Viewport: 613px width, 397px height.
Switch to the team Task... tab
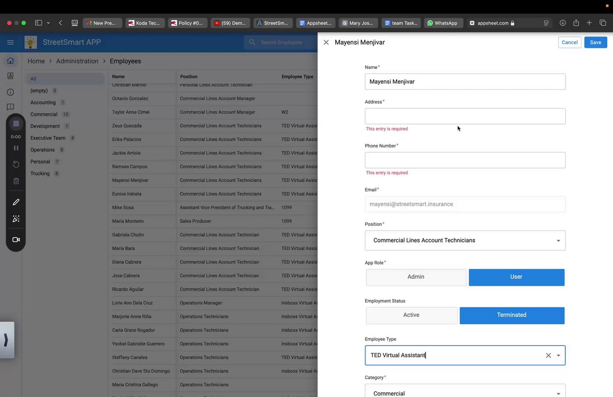click(x=401, y=23)
